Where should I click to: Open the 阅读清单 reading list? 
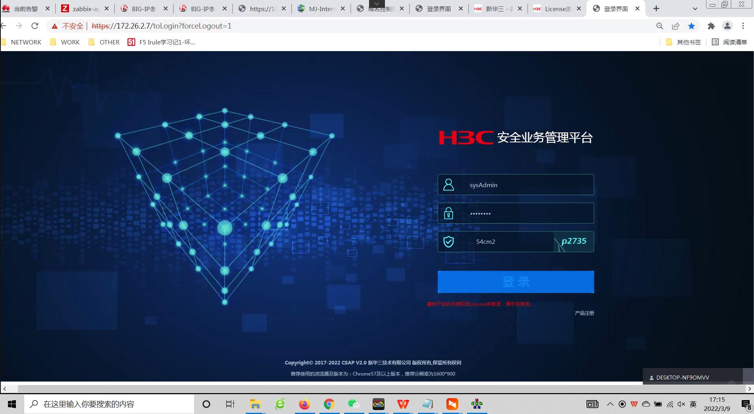point(730,42)
